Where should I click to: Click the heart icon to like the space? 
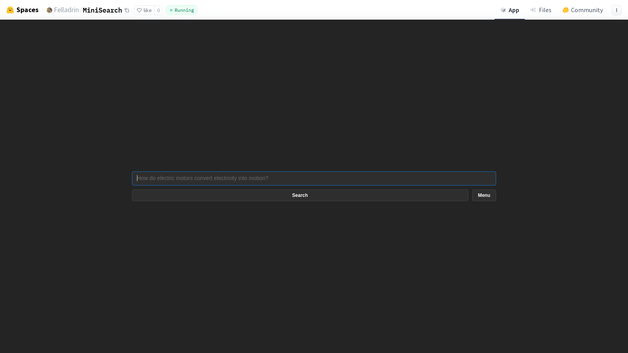pos(139,10)
